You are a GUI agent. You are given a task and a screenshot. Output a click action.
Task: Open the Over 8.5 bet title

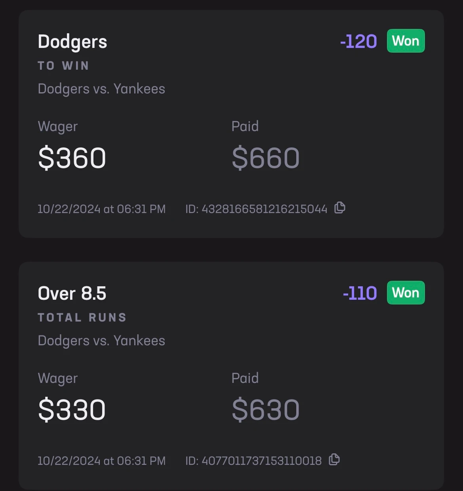click(72, 293)
